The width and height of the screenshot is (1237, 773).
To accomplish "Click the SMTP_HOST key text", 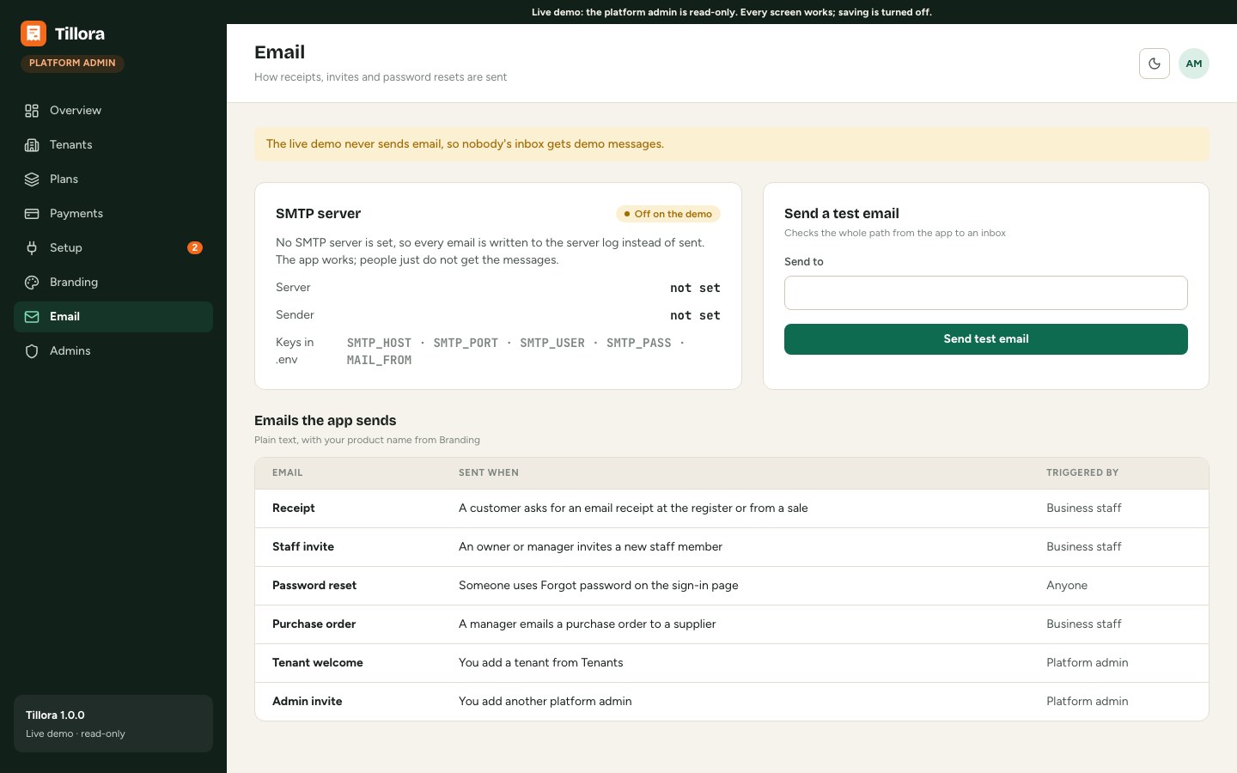I will point(379,343).
